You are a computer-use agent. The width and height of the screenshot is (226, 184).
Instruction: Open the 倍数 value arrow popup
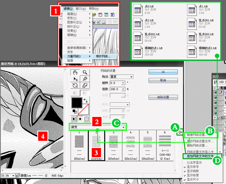pyautogui.click(x=123, y=89)
